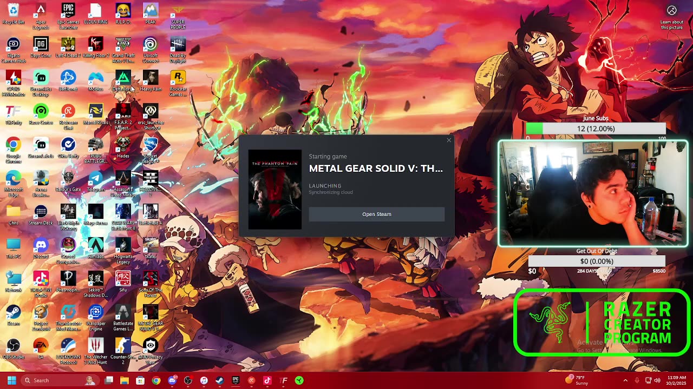Select the METAL GEAR SOLID V desktop shortcut
693x389 pixels.
[150, 318]
